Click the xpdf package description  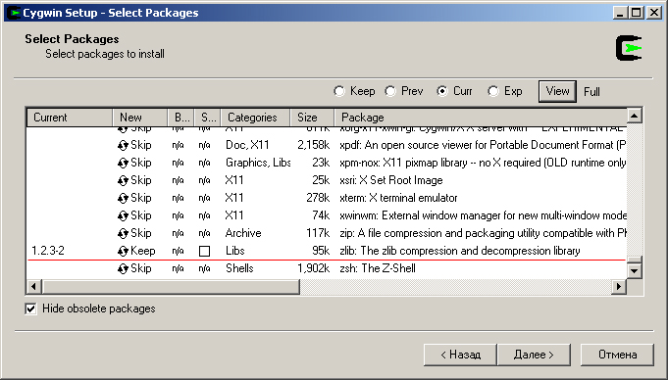[483, 145]
